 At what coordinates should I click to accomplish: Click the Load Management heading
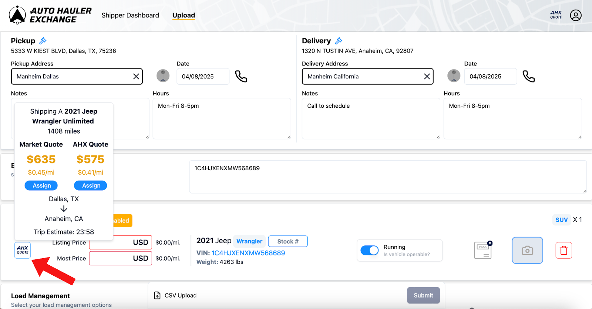point(40,296)
